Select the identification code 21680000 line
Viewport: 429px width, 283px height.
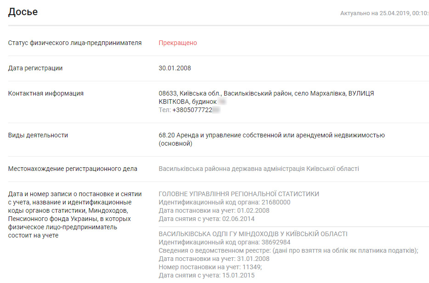point(224,202)
